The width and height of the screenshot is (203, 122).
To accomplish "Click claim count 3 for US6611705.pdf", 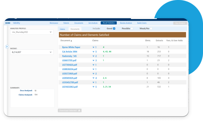I will [96, 60].
